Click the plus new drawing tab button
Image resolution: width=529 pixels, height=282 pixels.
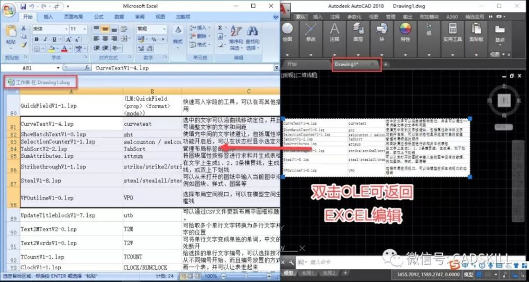pos(386,64)
